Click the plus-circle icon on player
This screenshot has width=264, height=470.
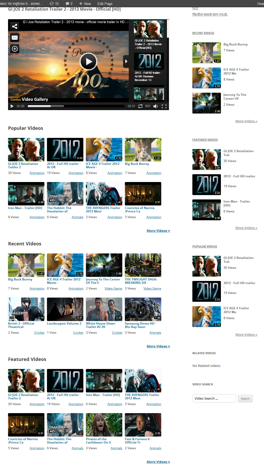tap(15, 49)
